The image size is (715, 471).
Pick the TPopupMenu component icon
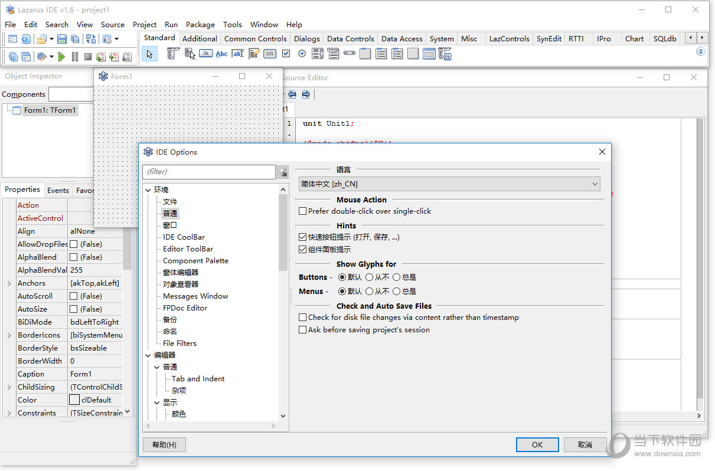point(190,54)
